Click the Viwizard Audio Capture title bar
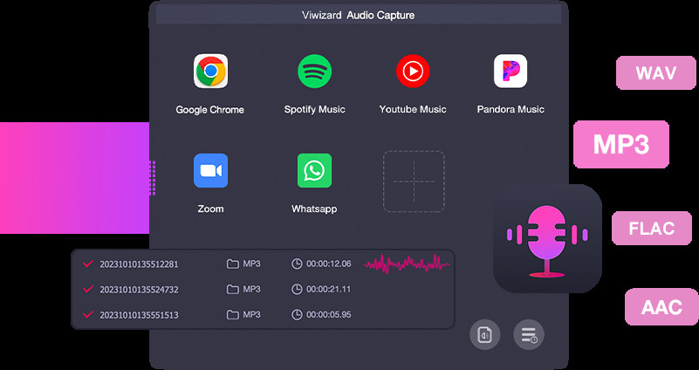The image size is (699, 370). [359, 15]
